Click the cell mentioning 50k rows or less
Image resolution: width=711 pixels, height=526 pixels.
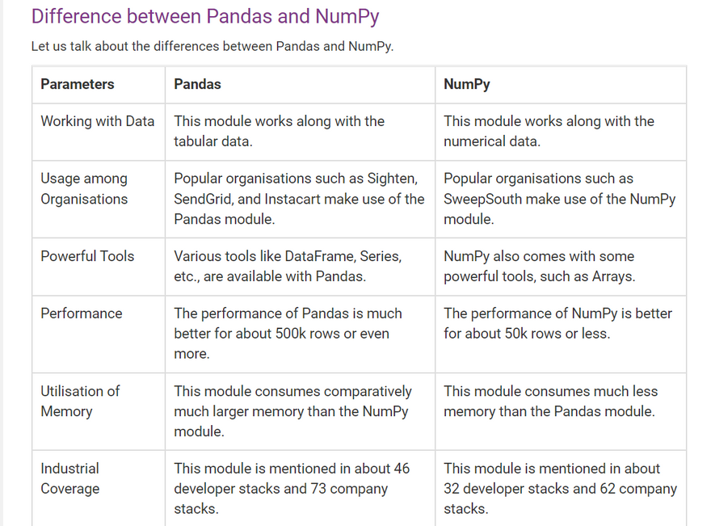click(x=557, y=323)
